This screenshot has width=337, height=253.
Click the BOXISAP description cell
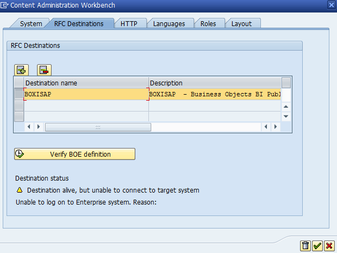[215, 94]
